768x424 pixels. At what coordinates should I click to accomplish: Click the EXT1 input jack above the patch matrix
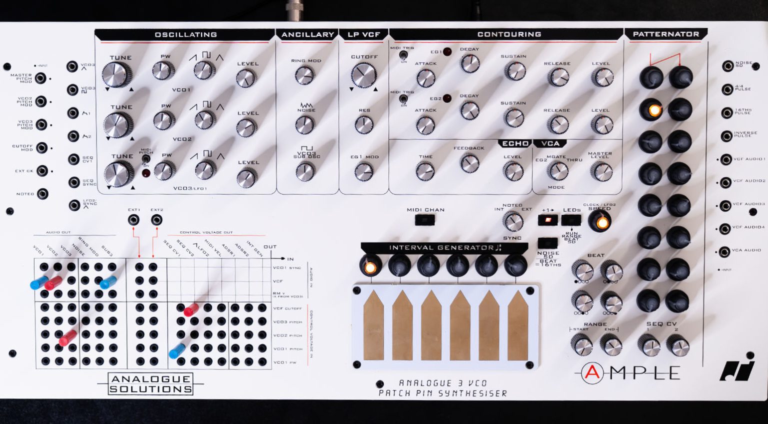pyautogui.click(x=133, y=218)
